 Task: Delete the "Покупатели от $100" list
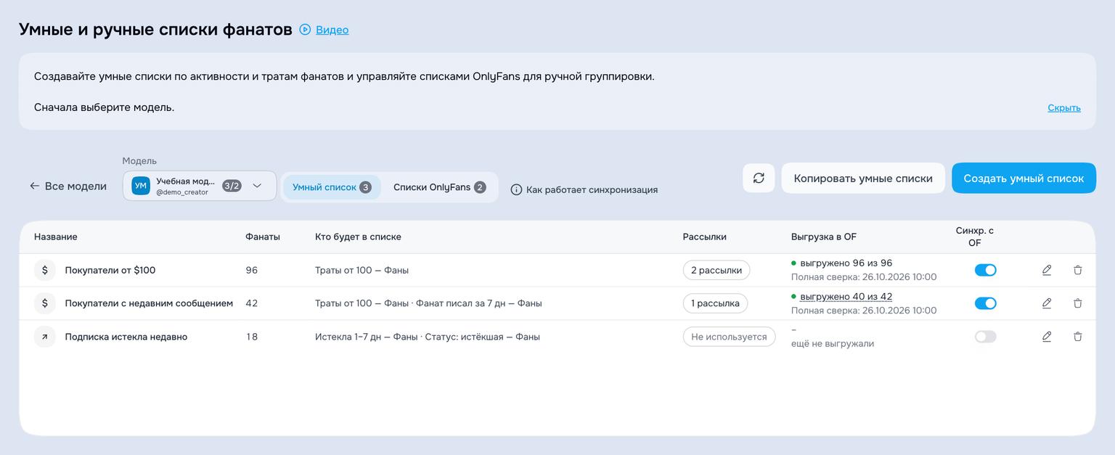click(x=1078, y=270)
